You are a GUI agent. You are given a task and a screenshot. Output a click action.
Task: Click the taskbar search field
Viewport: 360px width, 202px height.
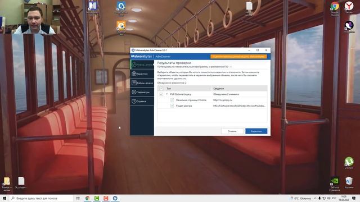click(x=41, y=198)
